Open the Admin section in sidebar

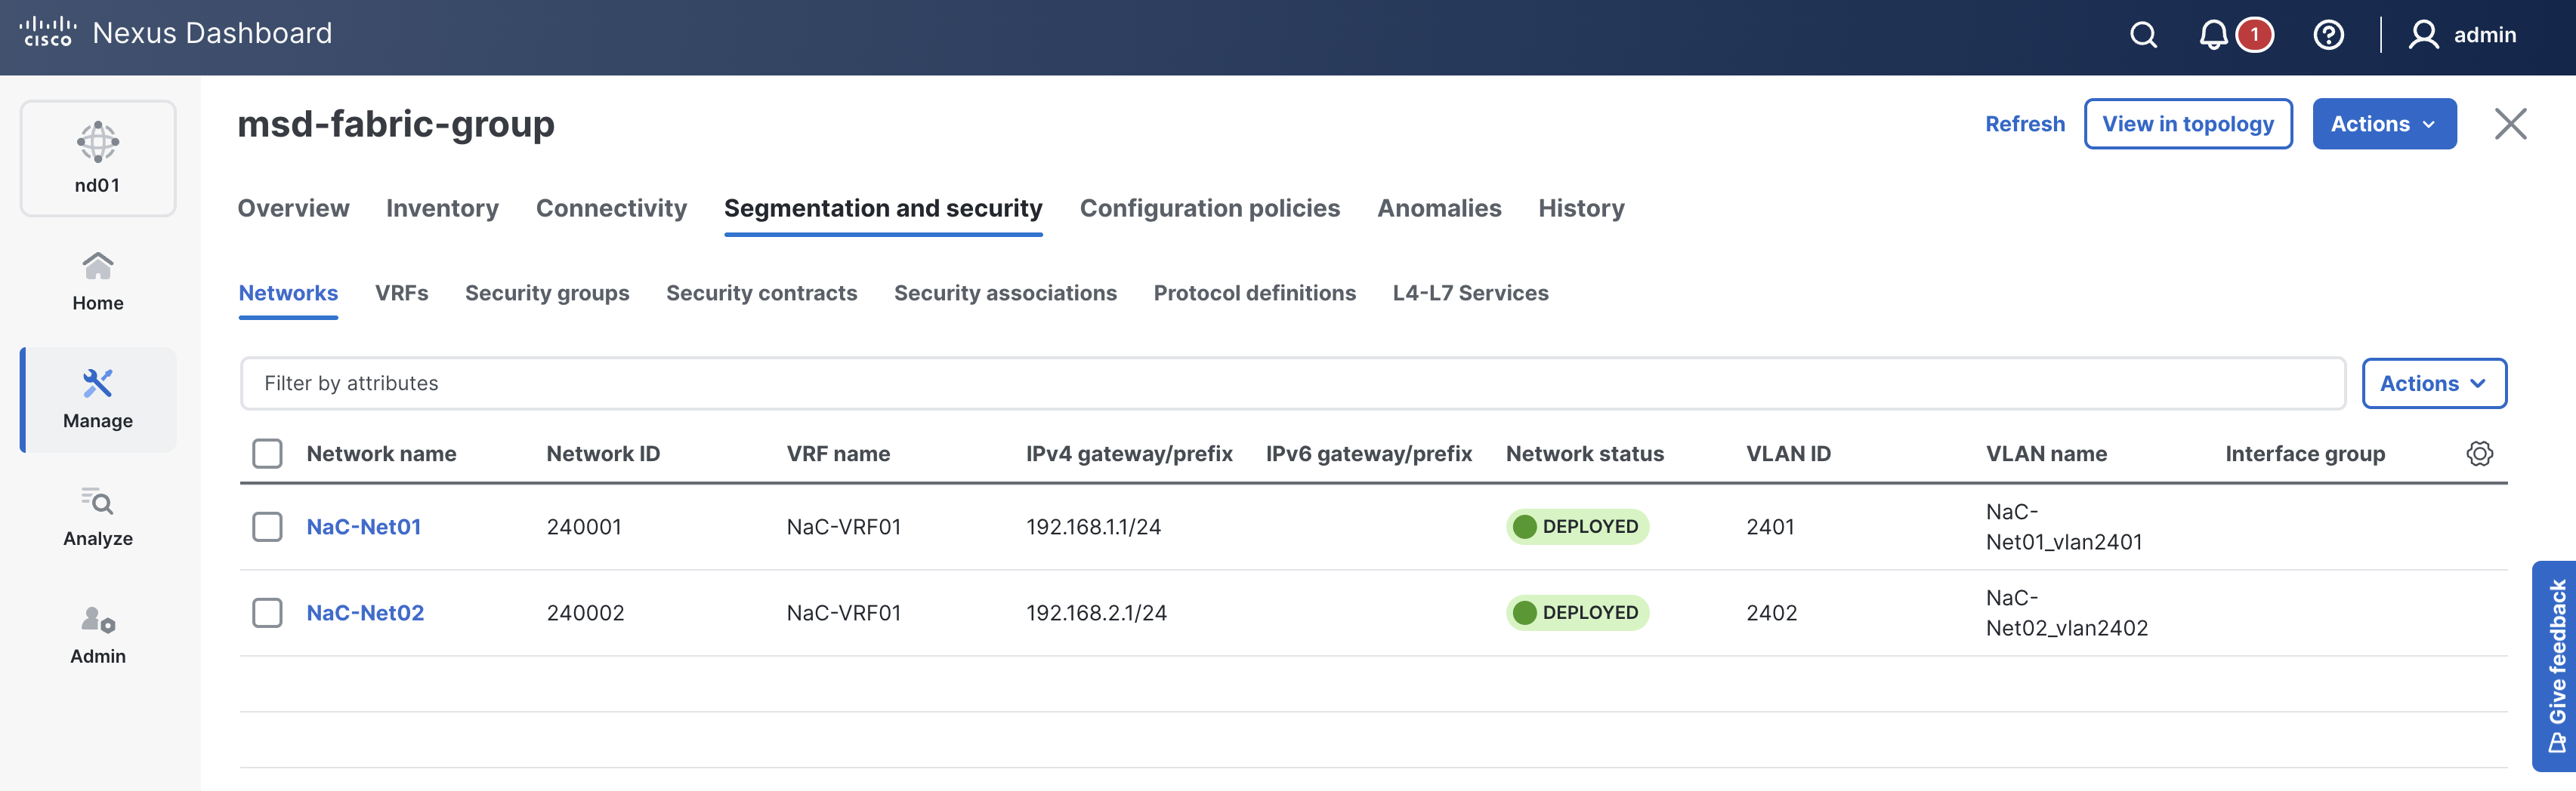click(98, 636)
